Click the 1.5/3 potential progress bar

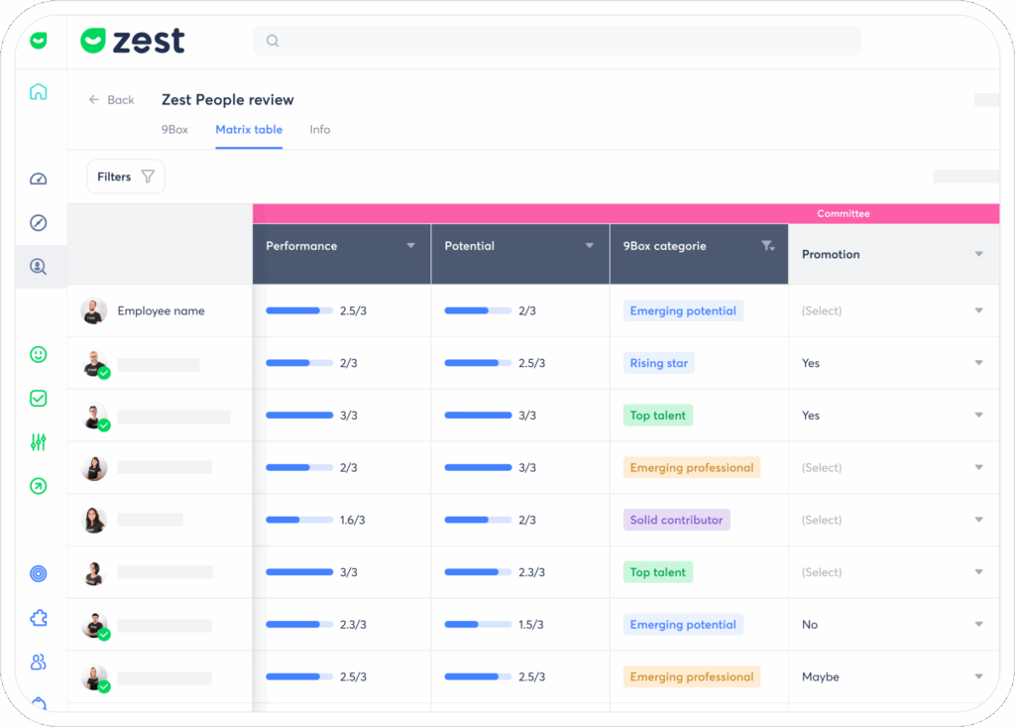478,625
